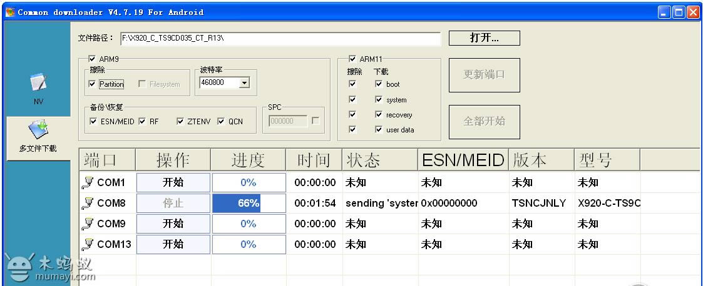Disable the ARM11 recovery download checkbox
Image resolution: width=703 pixels, height=286 pixels.
378,115
